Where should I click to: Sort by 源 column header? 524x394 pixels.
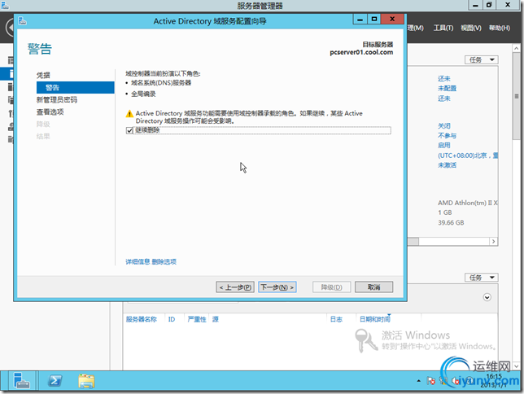click(215, 319)
